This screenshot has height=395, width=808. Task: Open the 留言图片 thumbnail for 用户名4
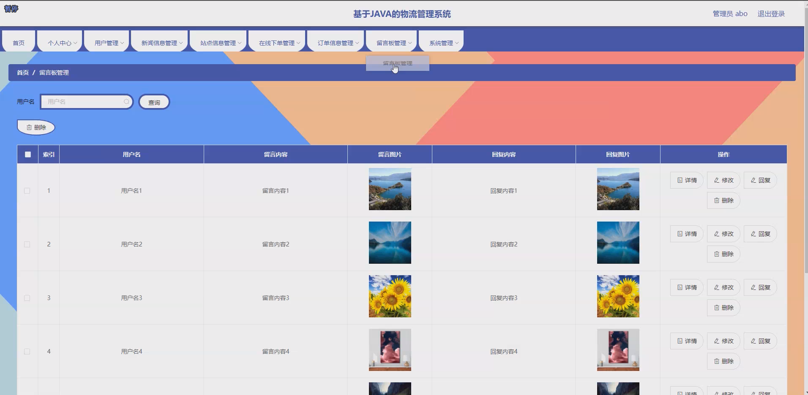tap(390, 350)
